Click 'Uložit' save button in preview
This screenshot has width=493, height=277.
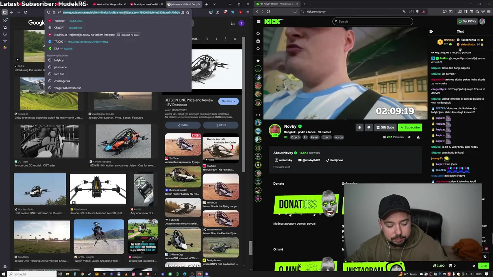[x=221, y=125]
